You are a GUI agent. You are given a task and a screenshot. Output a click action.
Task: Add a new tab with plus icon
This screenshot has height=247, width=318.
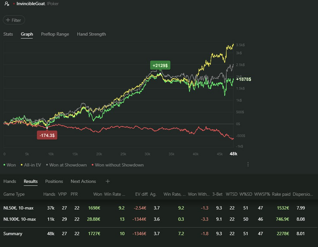(x=108, y=182)
